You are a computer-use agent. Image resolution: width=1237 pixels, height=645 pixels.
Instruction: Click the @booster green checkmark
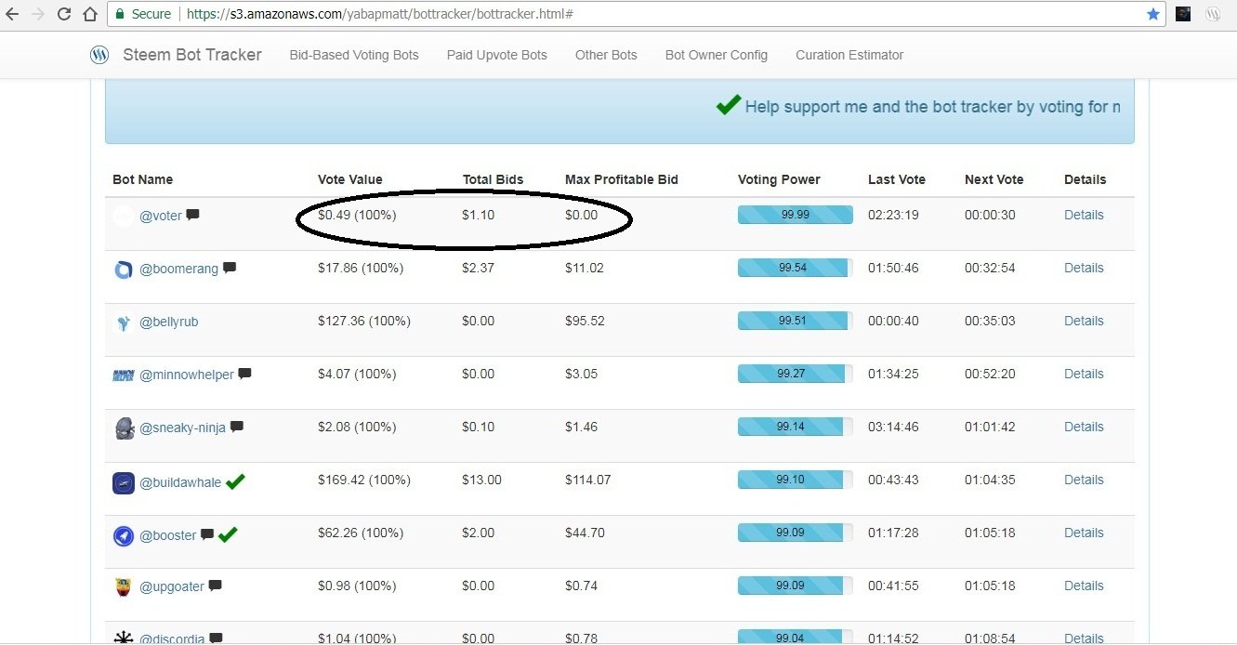click(x=228, y=533)
